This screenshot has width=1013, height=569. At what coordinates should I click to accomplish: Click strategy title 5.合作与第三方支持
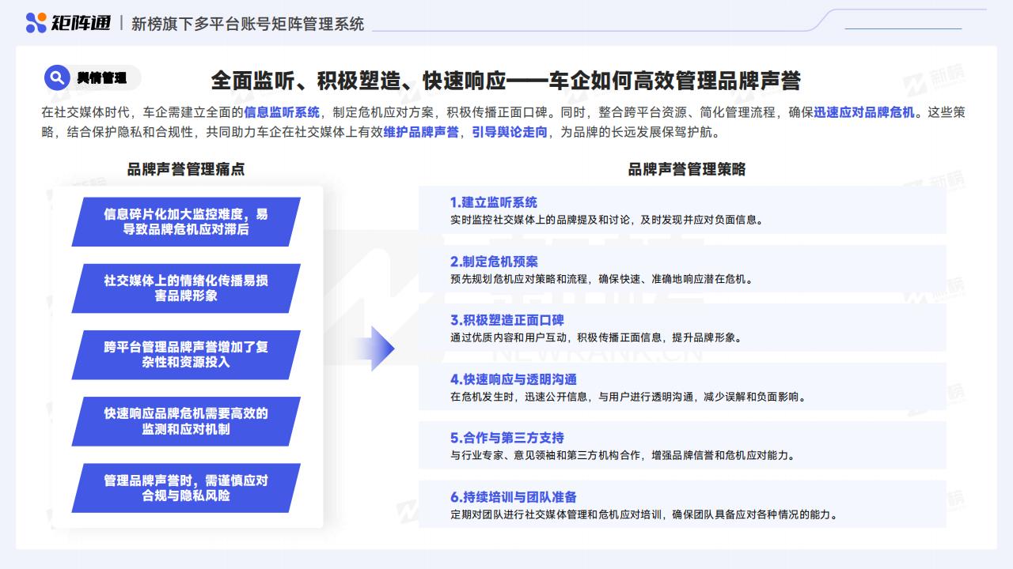click(x=507, y=438)
